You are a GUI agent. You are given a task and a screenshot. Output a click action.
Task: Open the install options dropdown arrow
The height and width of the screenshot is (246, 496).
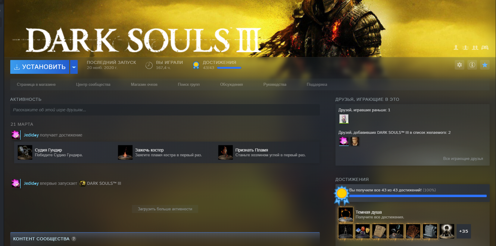coord(74,67)
